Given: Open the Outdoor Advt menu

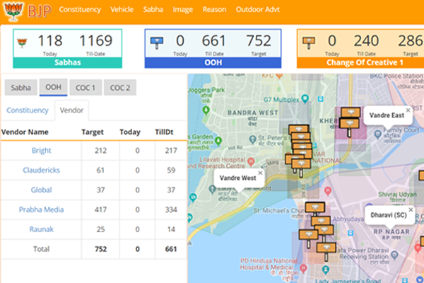Looking at the screenshot, I should pos(258,9).
